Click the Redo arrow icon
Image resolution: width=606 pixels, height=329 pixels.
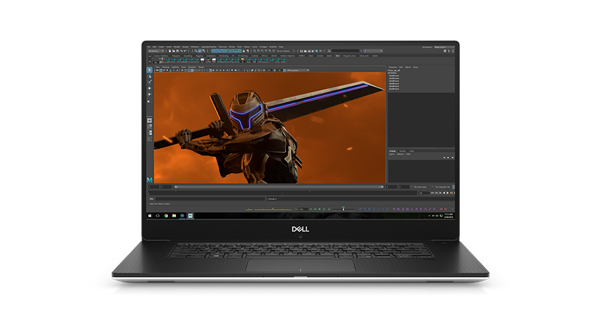click(x=185, y=51)
